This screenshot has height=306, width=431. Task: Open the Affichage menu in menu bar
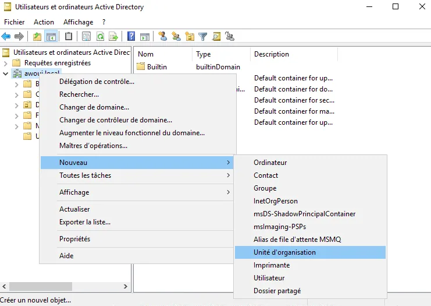tap(79, 22)
